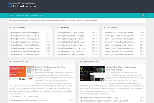
Task: Open Multinews v2.2.4 link
Action: pyautogui.click(x=120, y=51)
